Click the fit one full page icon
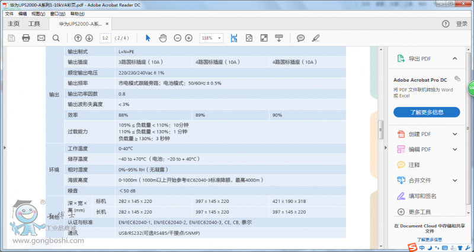Screen dimensions: 474x252 (249, 38)
